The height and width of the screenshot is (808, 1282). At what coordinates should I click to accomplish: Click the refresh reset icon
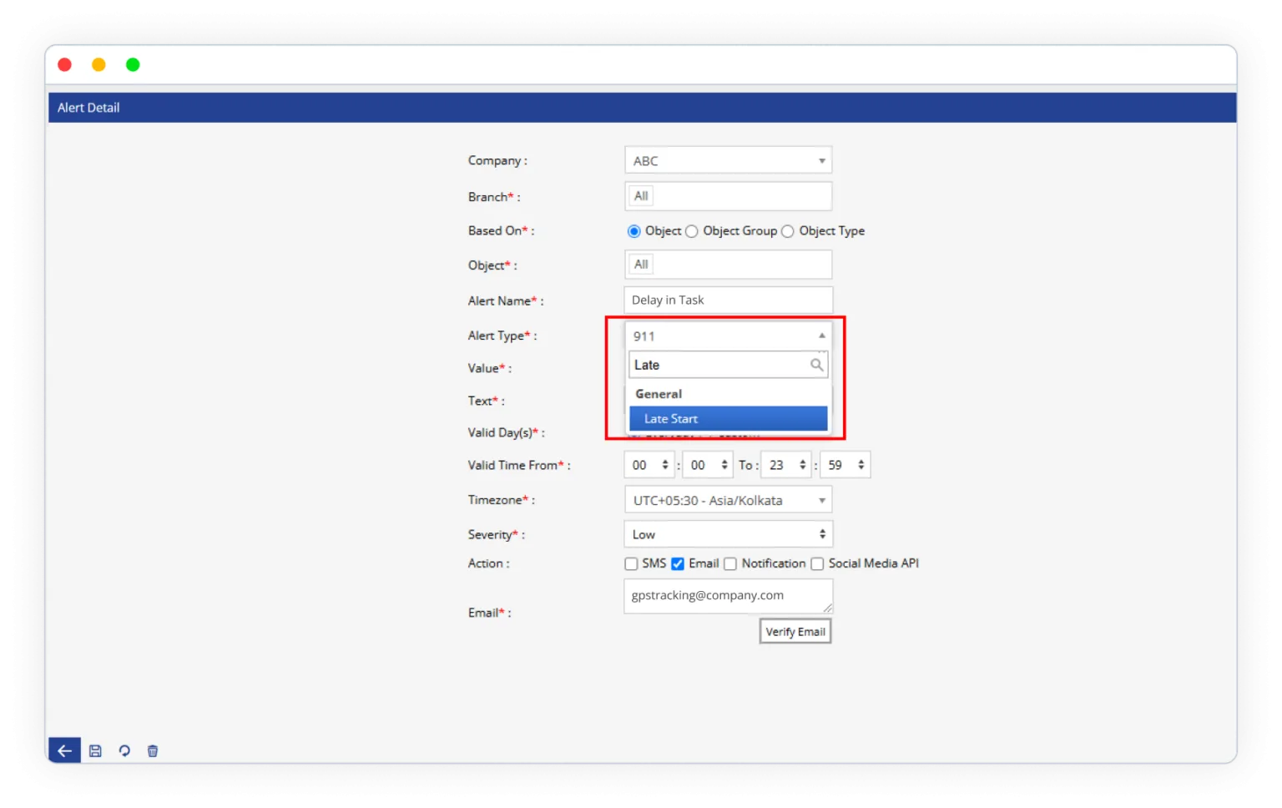tap(124, 750)
